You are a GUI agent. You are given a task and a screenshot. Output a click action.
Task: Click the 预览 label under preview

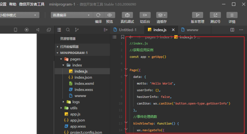[x=109, y=22]
